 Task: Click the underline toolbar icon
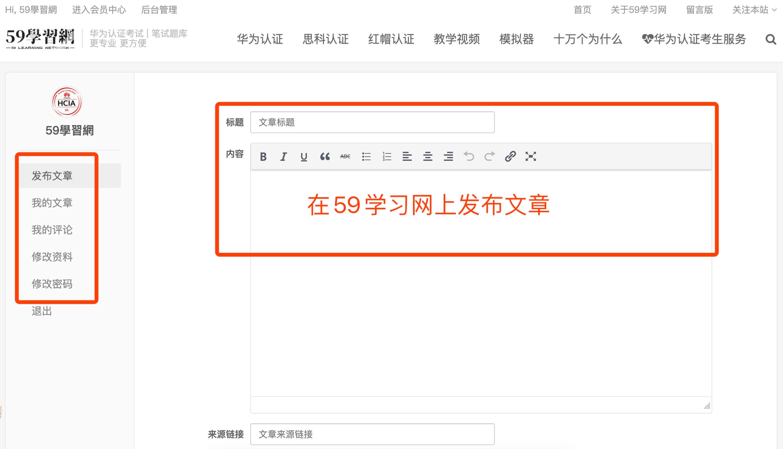304,157
